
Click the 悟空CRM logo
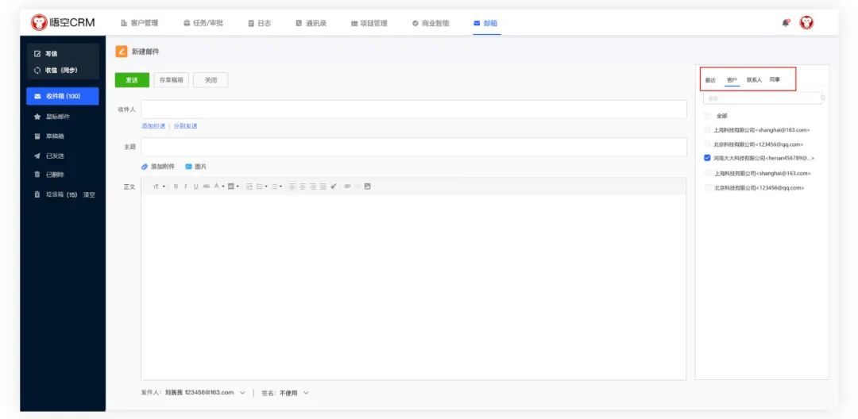(x=63, y=22)
